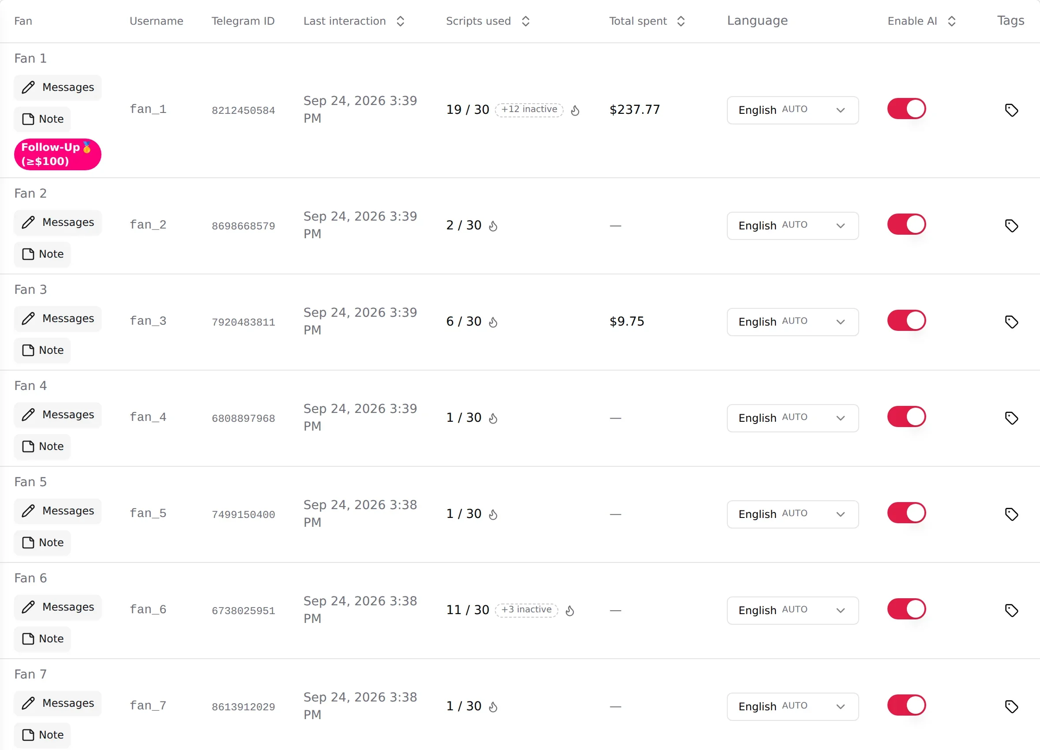The width and height of the screenshot is (1040, 750).
Task: Click the pink Follow-Up (≥$100) badge
Action: (x=58, y=154)
